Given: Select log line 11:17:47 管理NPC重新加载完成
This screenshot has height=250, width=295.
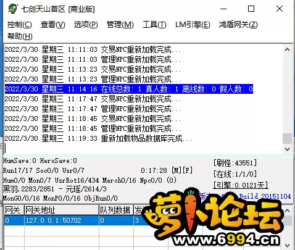Looking at the screenshot, I should 93,109.
